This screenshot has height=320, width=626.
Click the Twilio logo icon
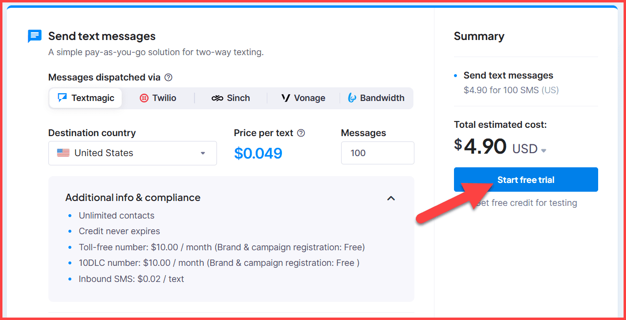point(143,98)
